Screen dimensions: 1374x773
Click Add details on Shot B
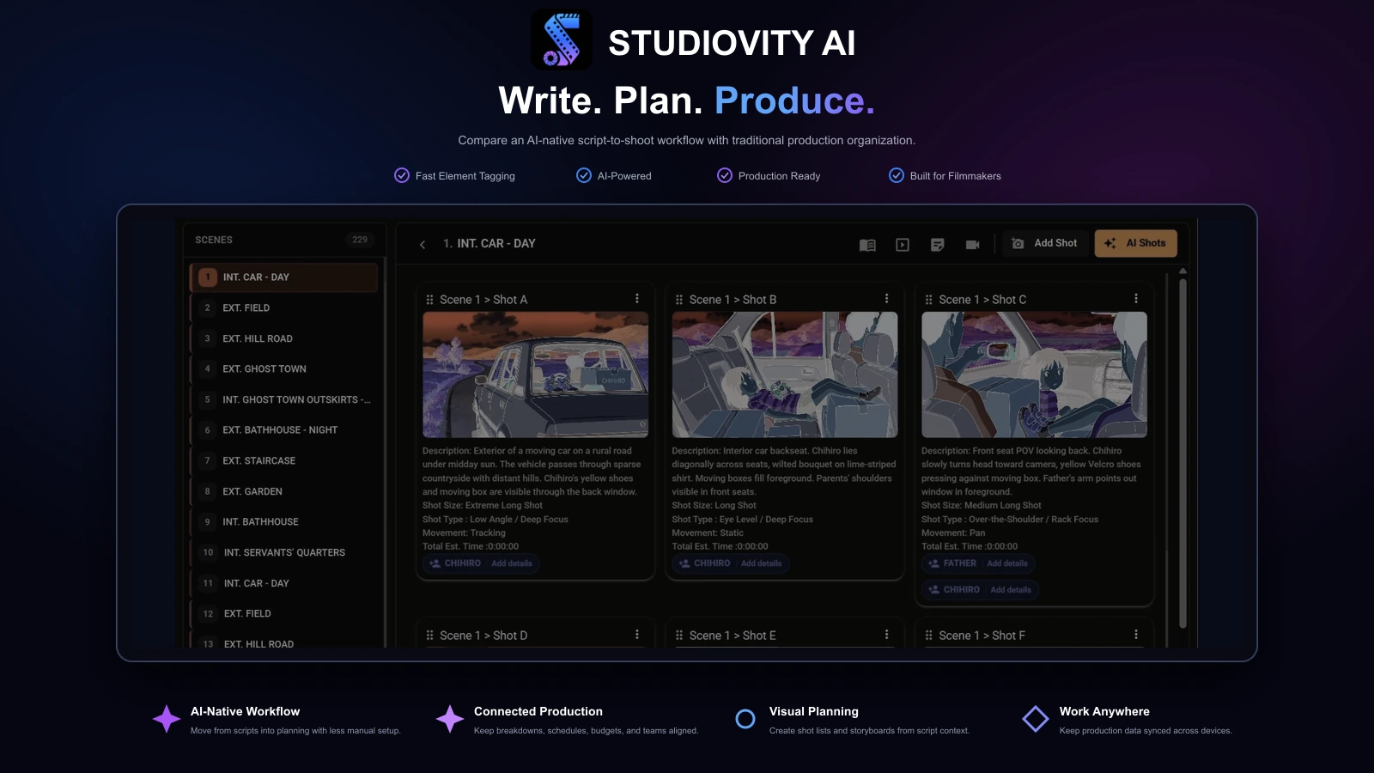coord(761,563)
